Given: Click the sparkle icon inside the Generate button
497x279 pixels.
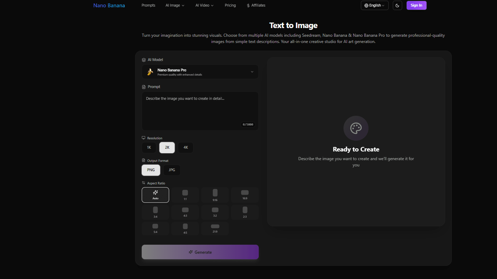Looking at the screenshot, I should tap(191, 252).
